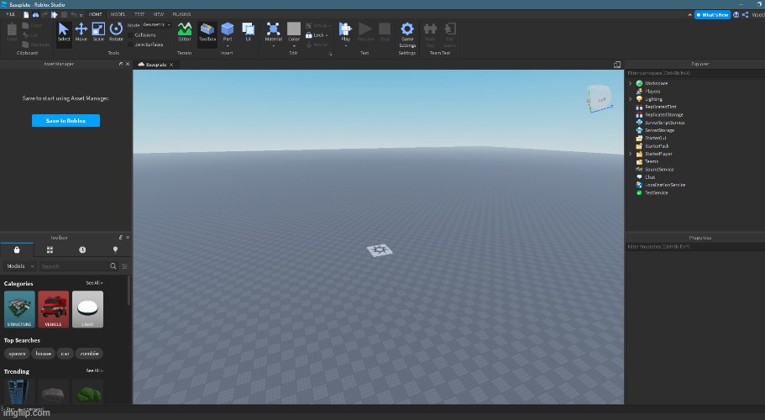Click the viewport maximize toggle icon

coord(616,65)
